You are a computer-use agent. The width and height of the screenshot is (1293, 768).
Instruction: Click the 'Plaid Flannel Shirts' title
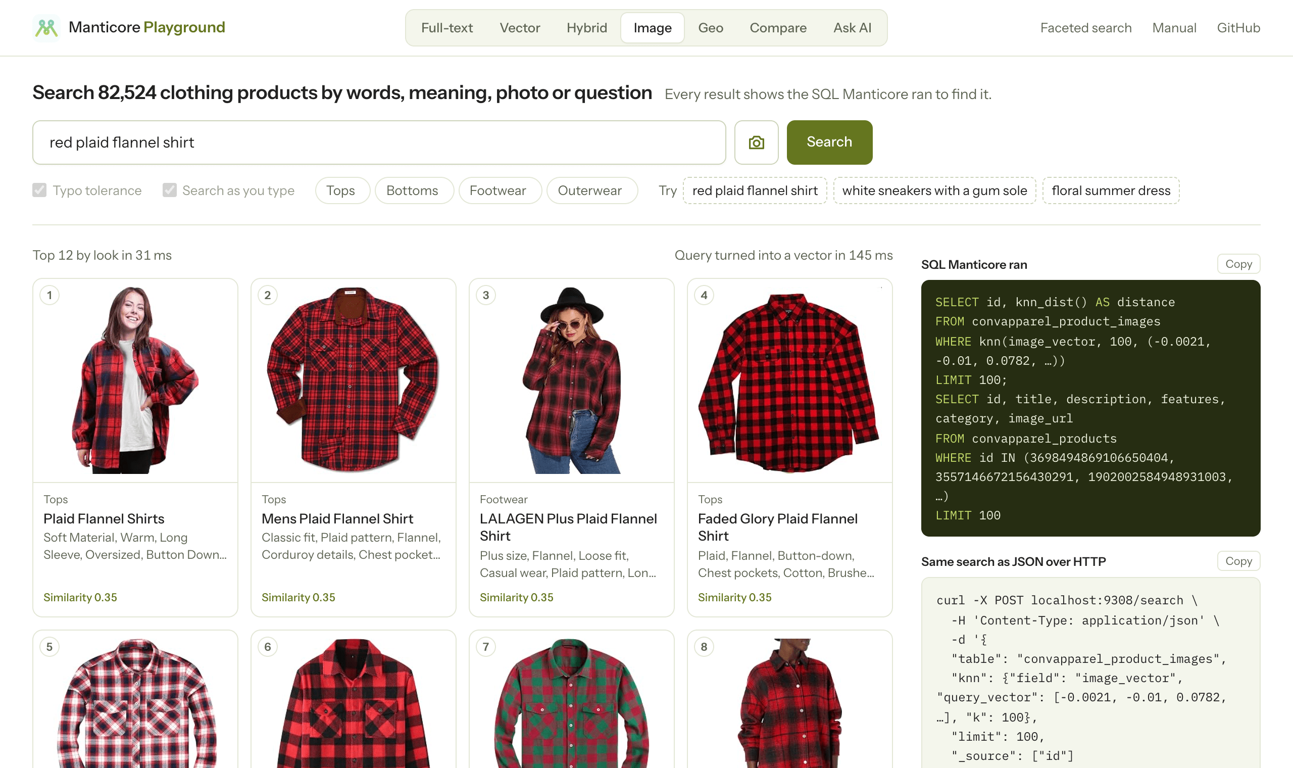[104, 518]
